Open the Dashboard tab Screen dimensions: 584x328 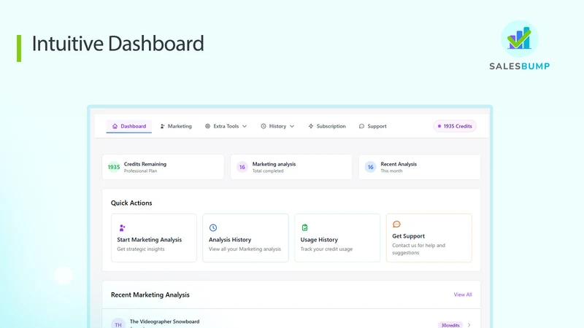tap(129, 126)
